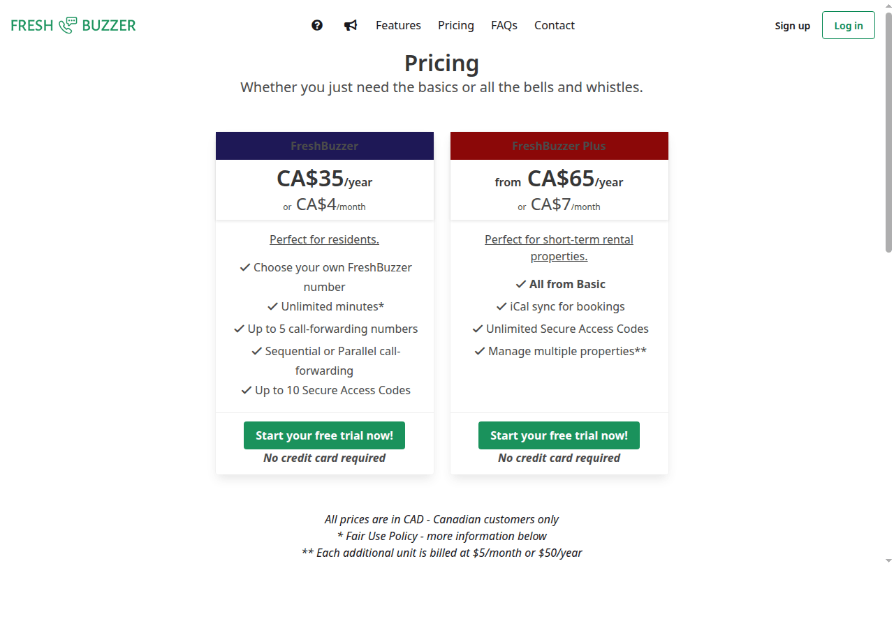Click the navy FreshBuzzer plan header
894x628 pixels.
pos(324,146)
